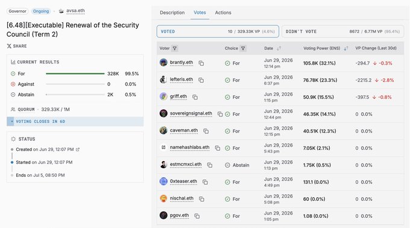
Task: Click "76.78K (23.3%)" voting power cell
Action: point(320,80)
